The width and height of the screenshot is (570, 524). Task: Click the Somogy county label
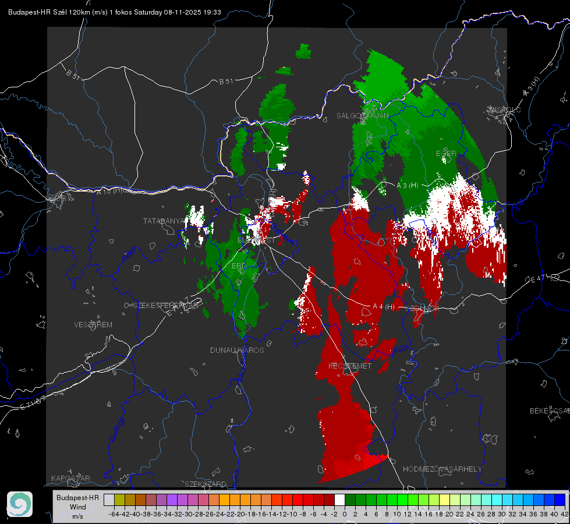coord(116,429)
